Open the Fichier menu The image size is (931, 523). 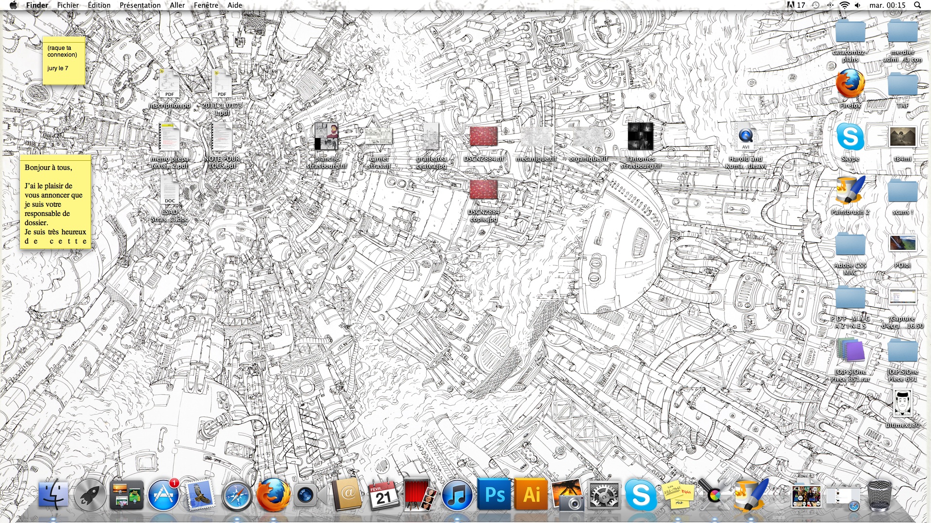[68, 5]
